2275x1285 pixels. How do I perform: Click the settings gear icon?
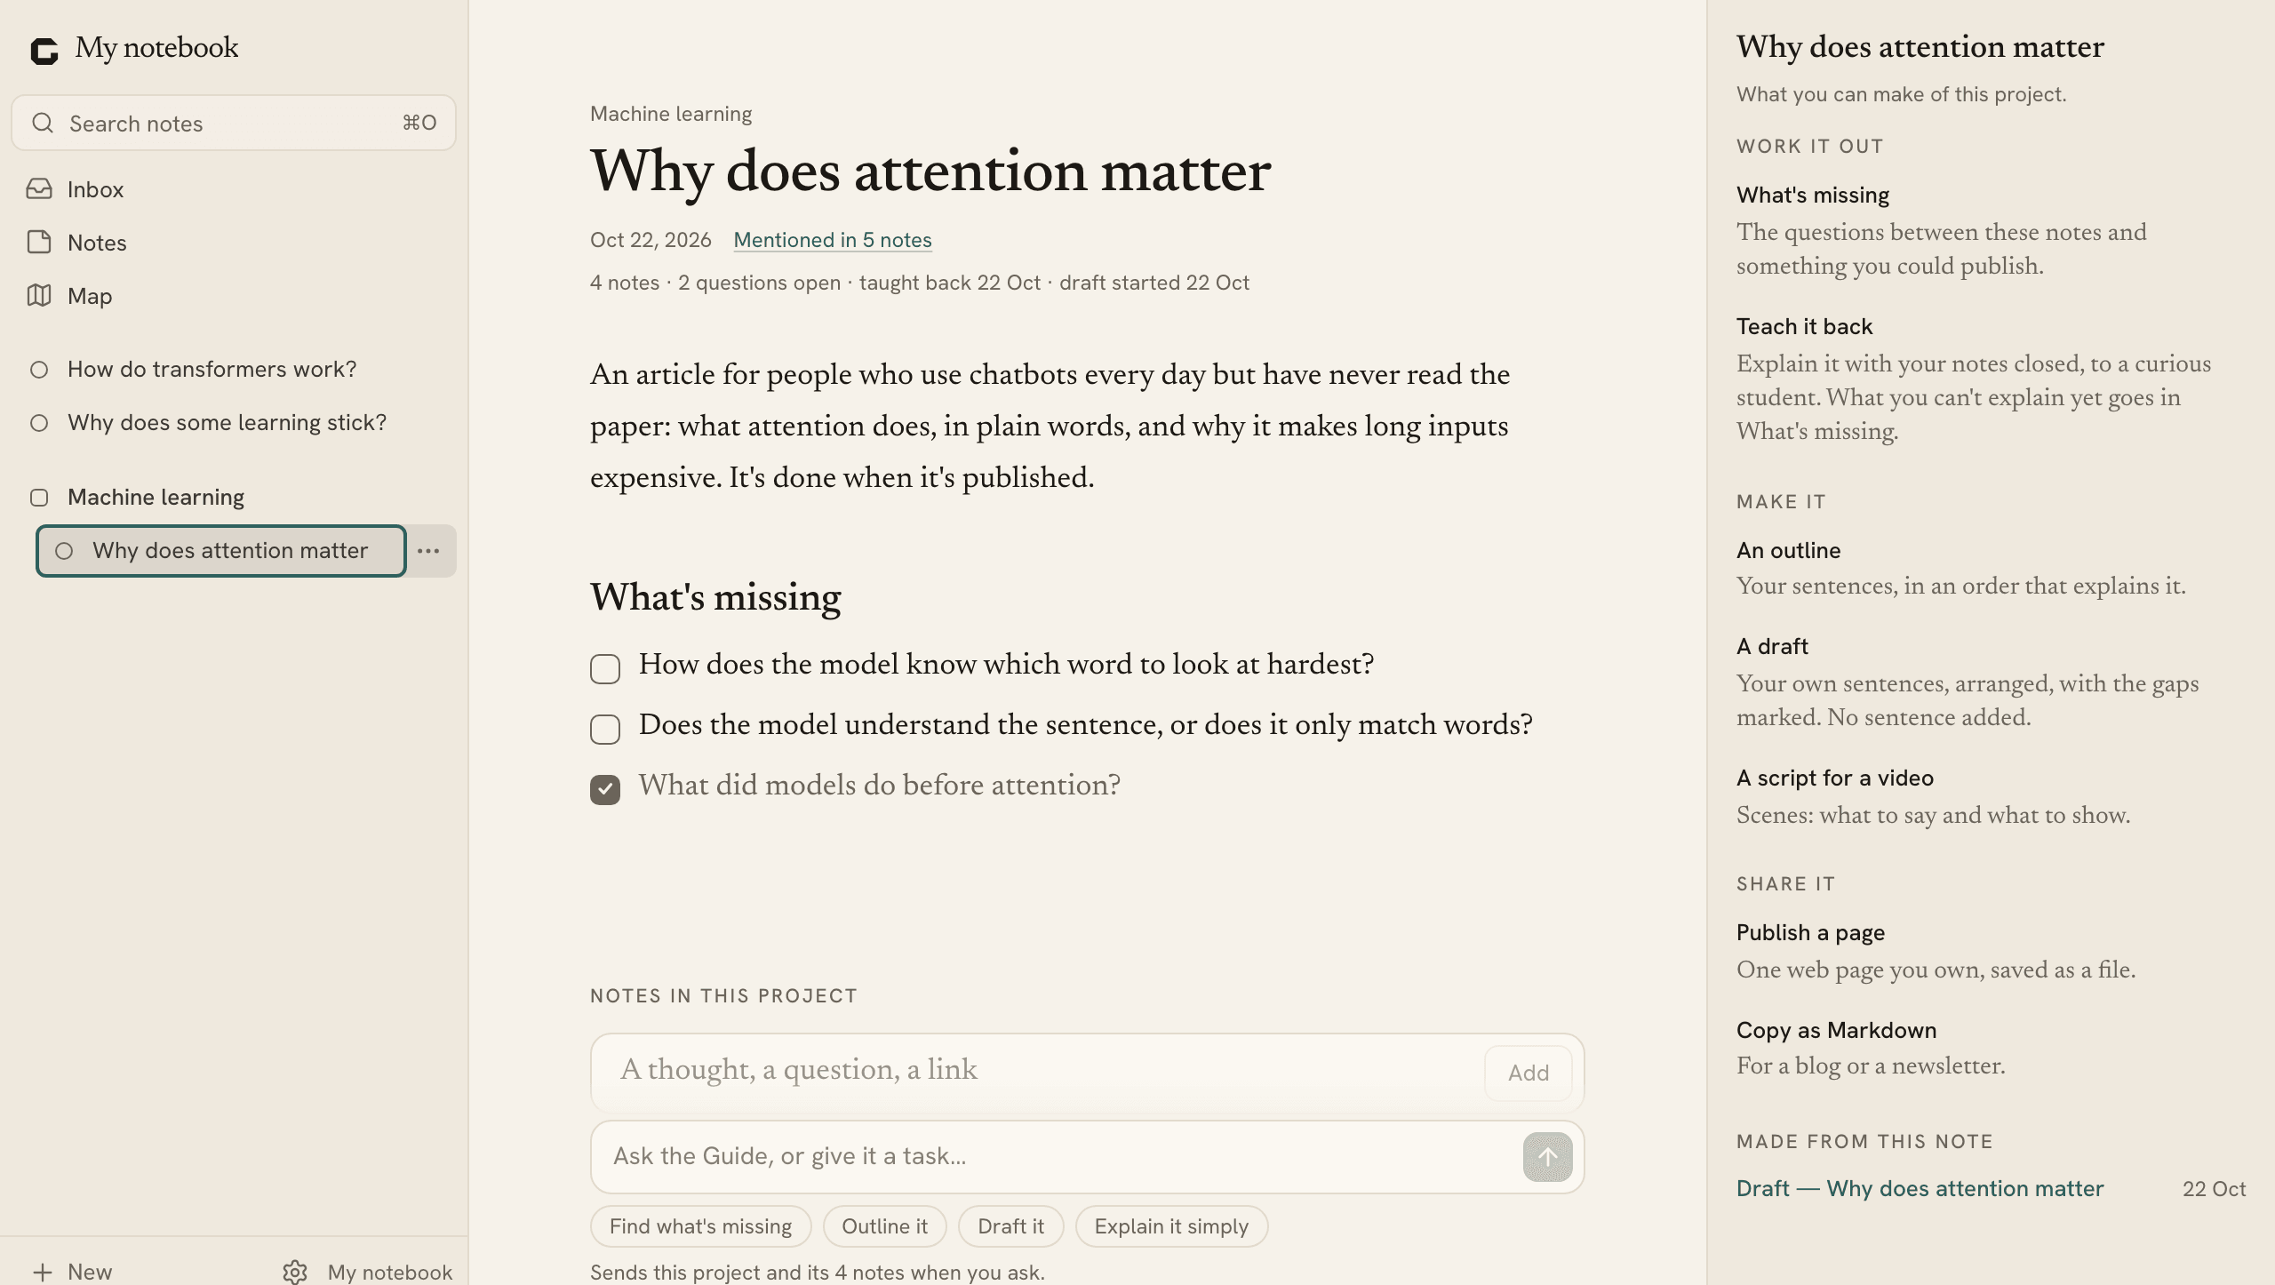pyautogui.click(x=295, y=1272)
